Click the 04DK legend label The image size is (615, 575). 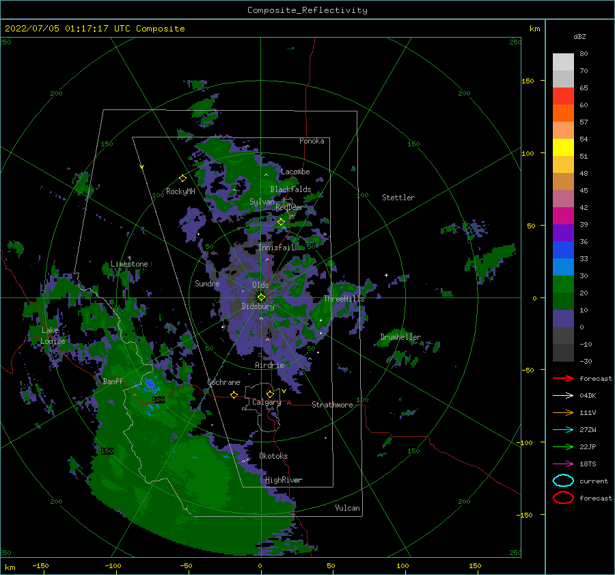588,396
